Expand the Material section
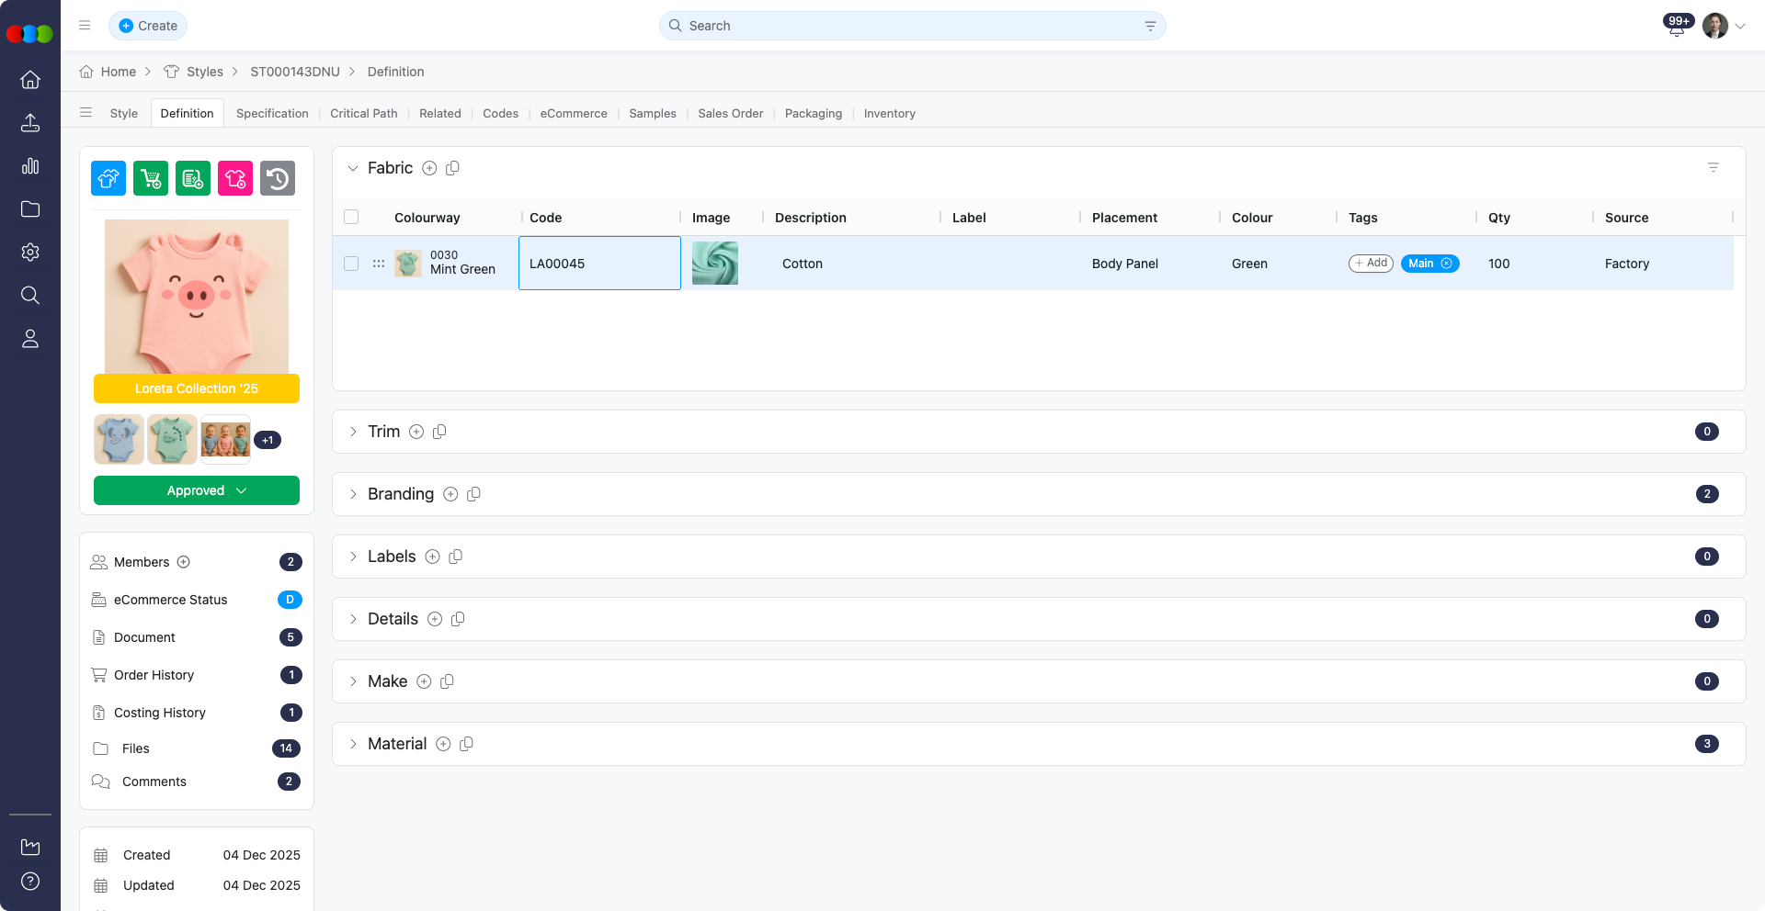 pos(353,744)
